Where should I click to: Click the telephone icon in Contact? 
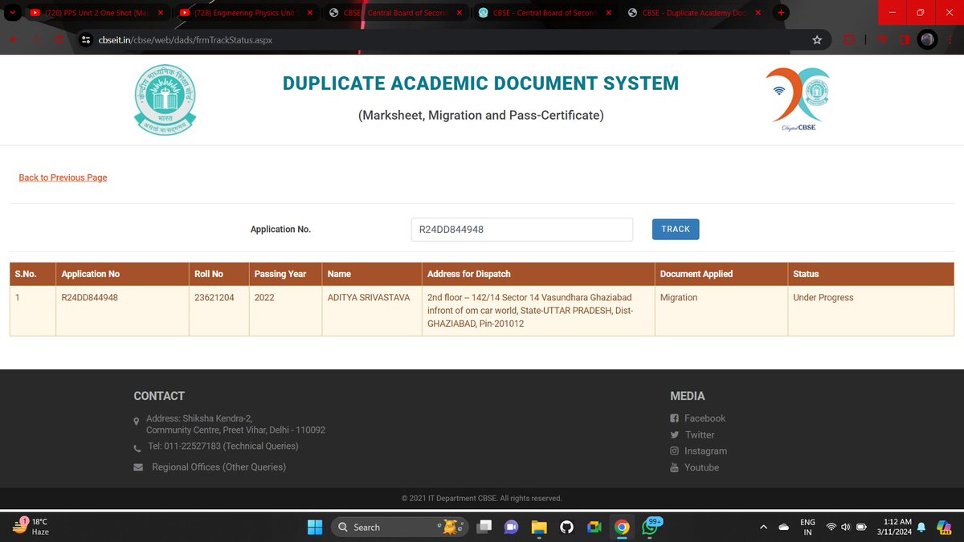click(137, 448)
